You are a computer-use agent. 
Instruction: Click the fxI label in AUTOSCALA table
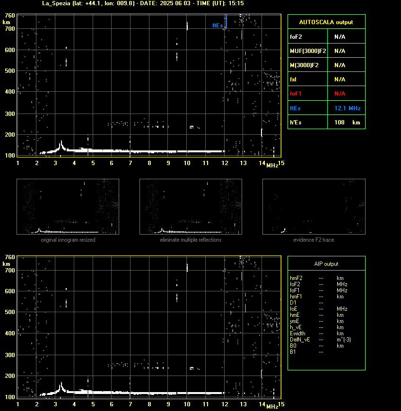(x=293, y=79)
